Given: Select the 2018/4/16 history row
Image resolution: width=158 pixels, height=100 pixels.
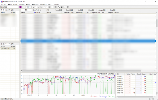Looking at the screenshot, I should [136, 85].
